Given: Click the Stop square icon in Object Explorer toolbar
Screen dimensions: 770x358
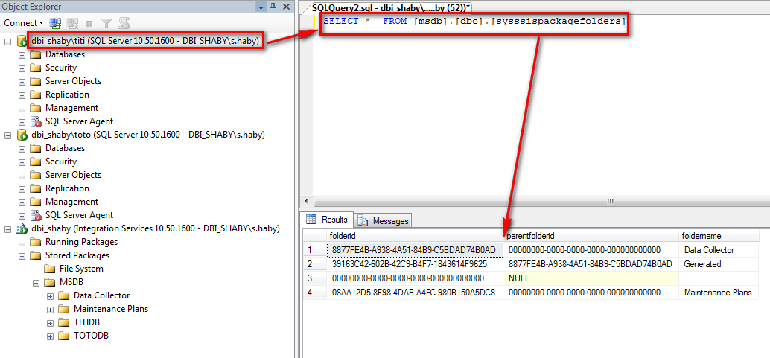Looking at the screenshot, I should point(89,23).
